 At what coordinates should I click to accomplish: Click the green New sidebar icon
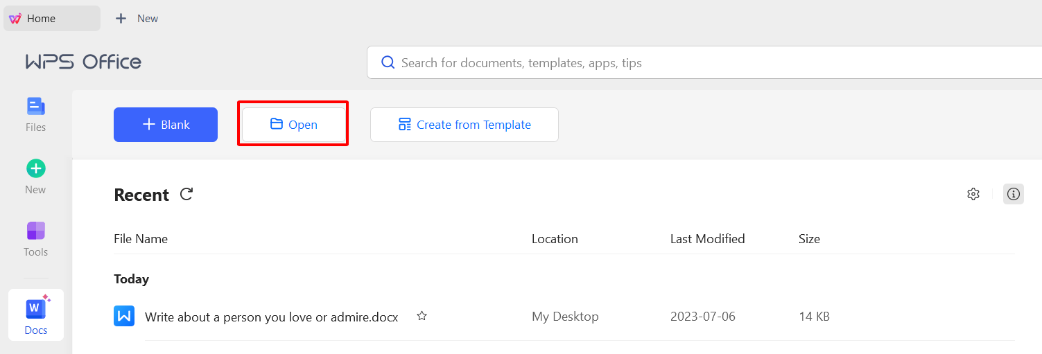(35, 168)
